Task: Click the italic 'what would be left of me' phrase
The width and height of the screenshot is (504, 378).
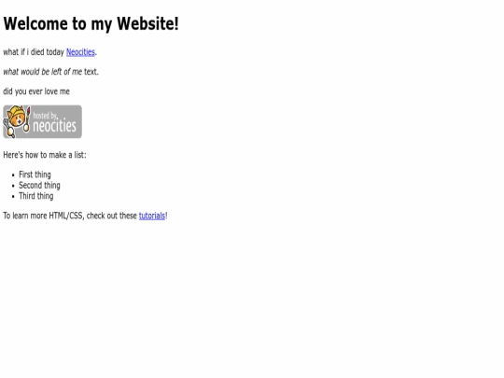Action: click(43, 72)
